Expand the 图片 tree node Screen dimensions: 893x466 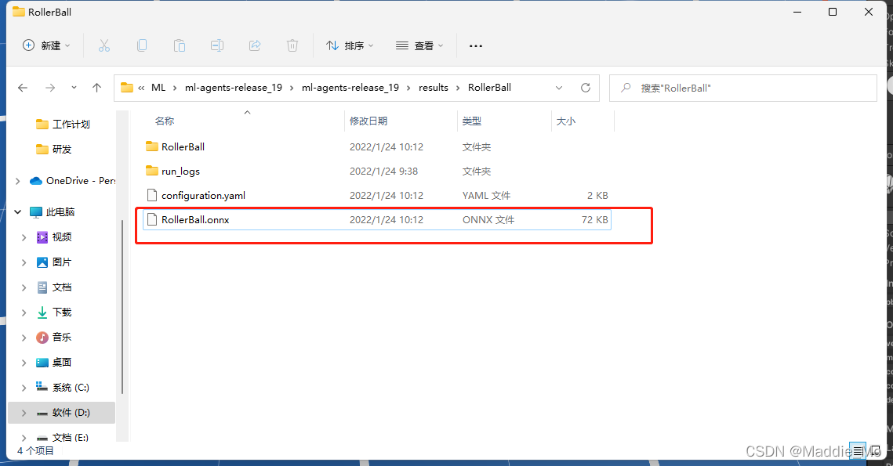coord(24,262)
